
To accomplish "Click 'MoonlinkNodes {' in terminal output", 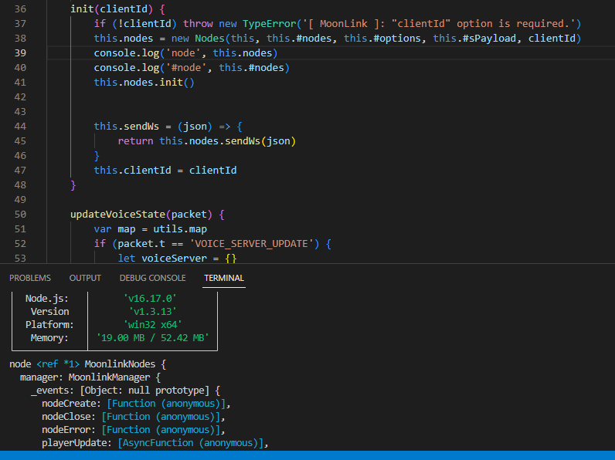I will tap(125, 364).
